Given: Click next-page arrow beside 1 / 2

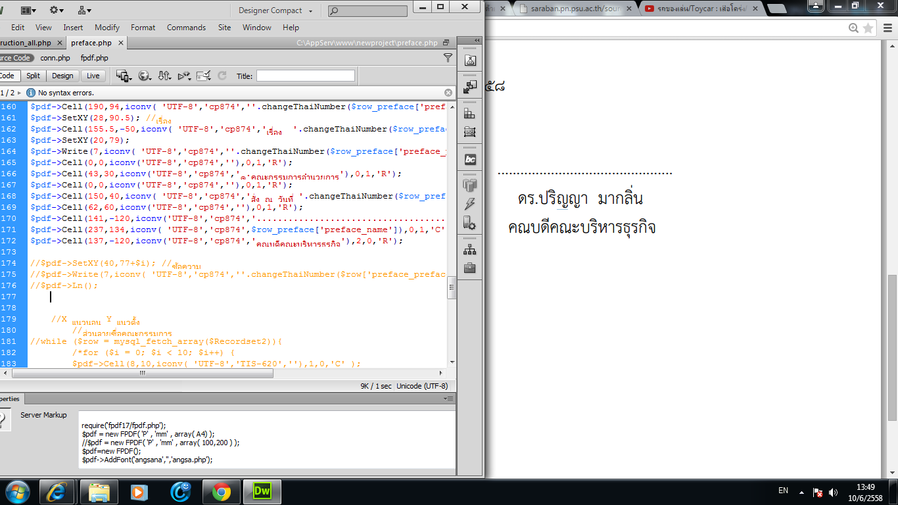Looking at the screenshot, I should (x=19, y=93).
